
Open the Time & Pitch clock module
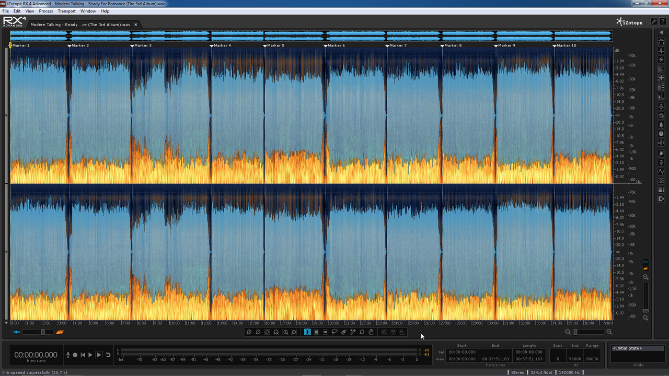[661, 134]
